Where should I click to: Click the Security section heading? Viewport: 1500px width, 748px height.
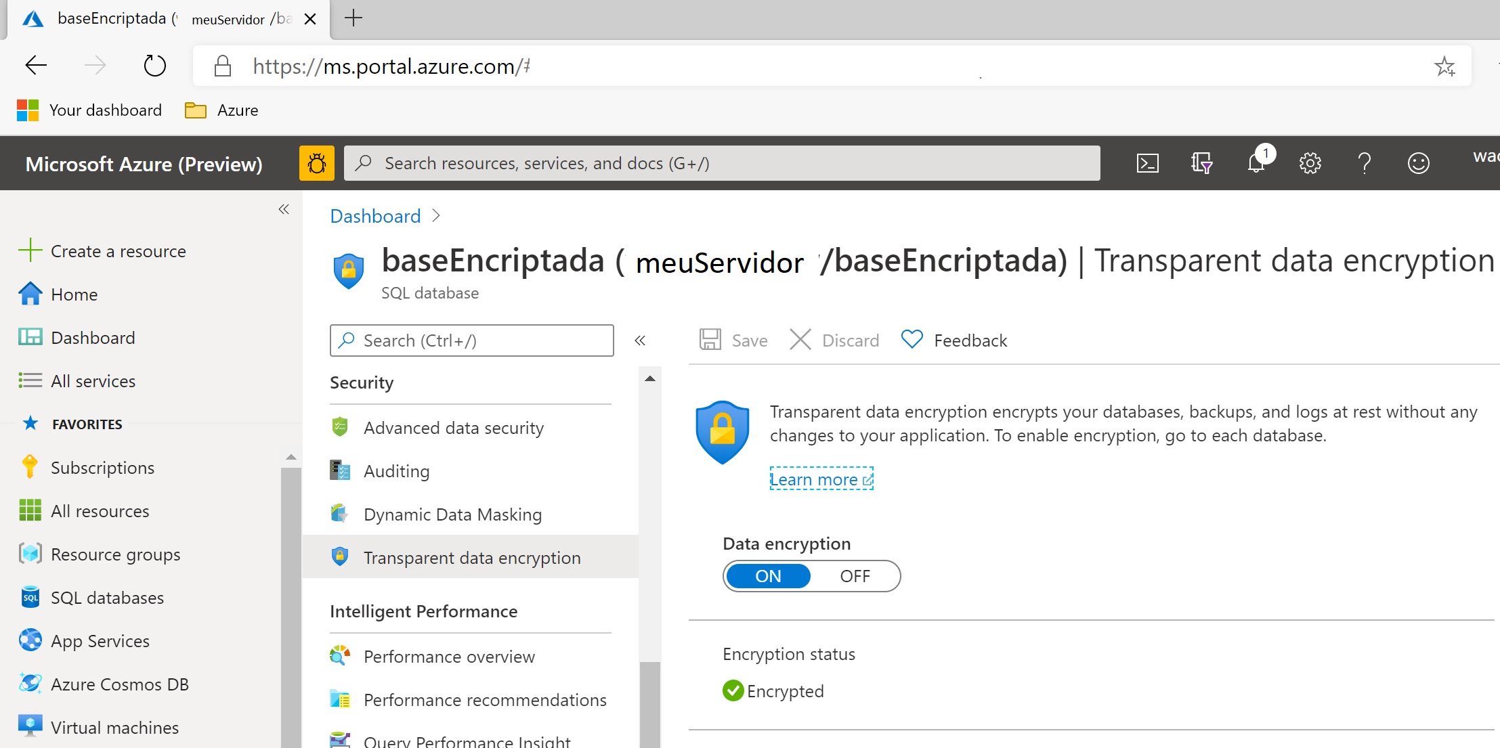click(362, 382)
